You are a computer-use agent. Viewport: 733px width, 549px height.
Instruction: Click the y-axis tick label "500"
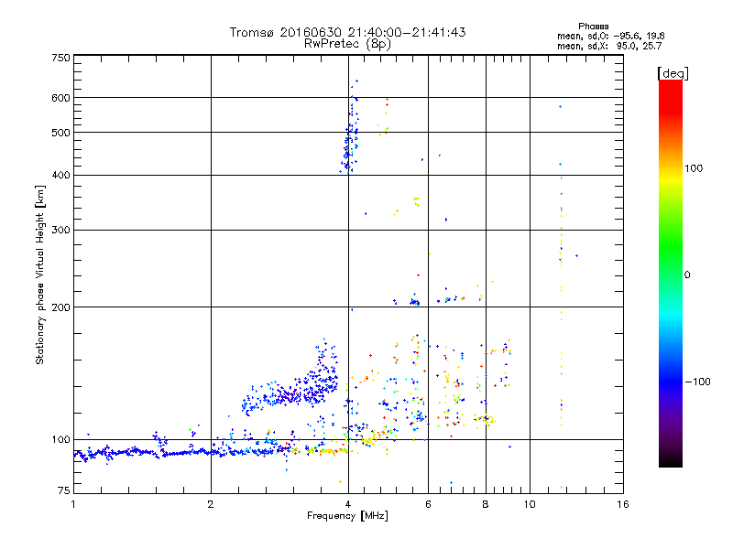[x=61, y=133]
